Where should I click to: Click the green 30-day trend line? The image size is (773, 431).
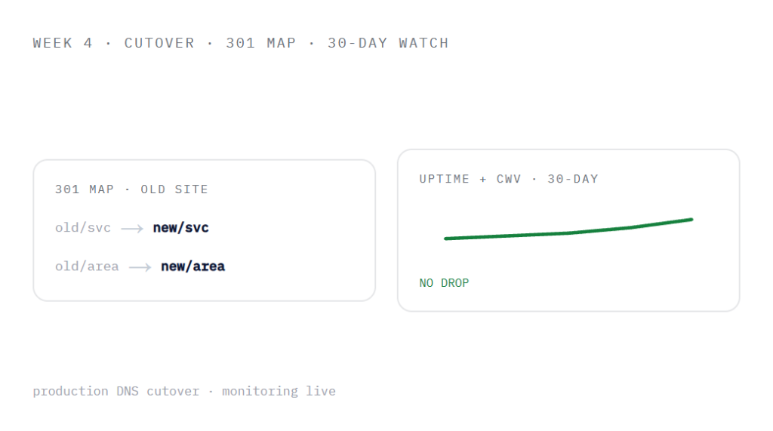tap(568, 229)
